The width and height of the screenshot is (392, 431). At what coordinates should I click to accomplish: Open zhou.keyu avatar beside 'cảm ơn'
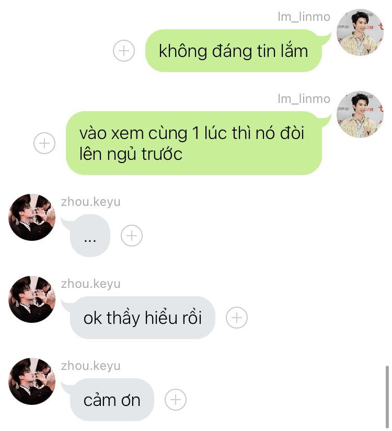(x=32, y=381)
